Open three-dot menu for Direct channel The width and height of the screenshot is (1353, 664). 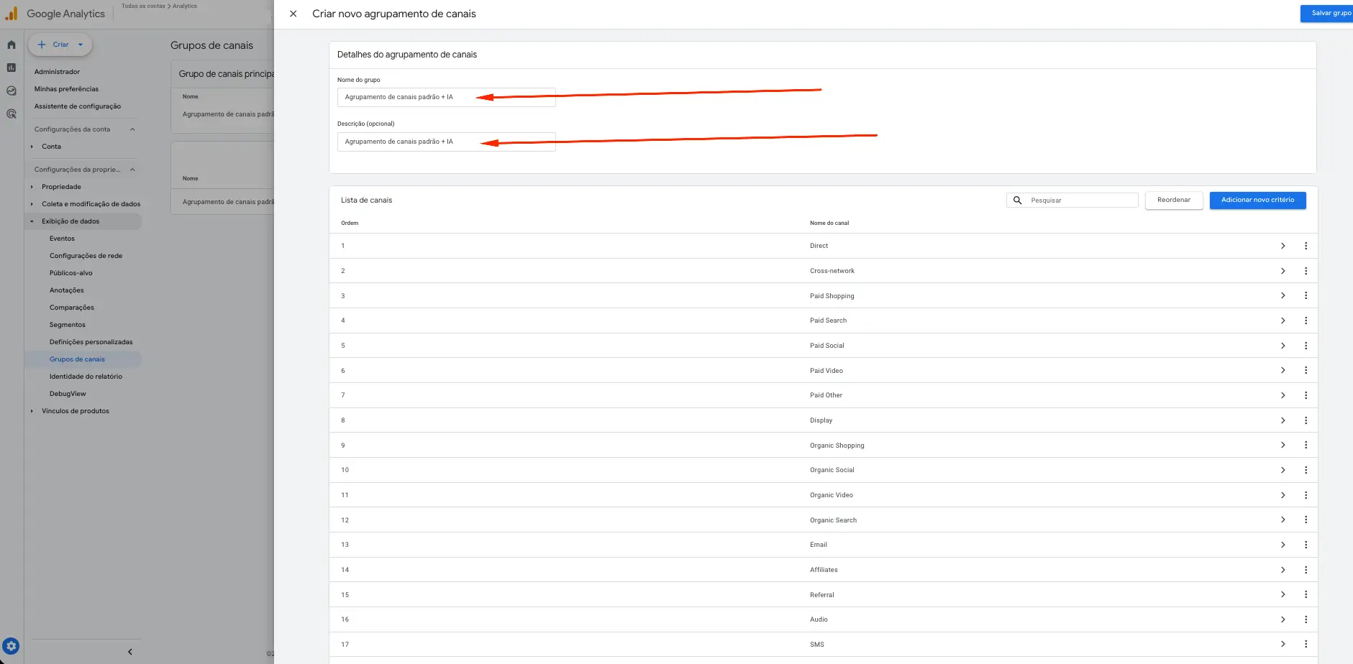1306,246
